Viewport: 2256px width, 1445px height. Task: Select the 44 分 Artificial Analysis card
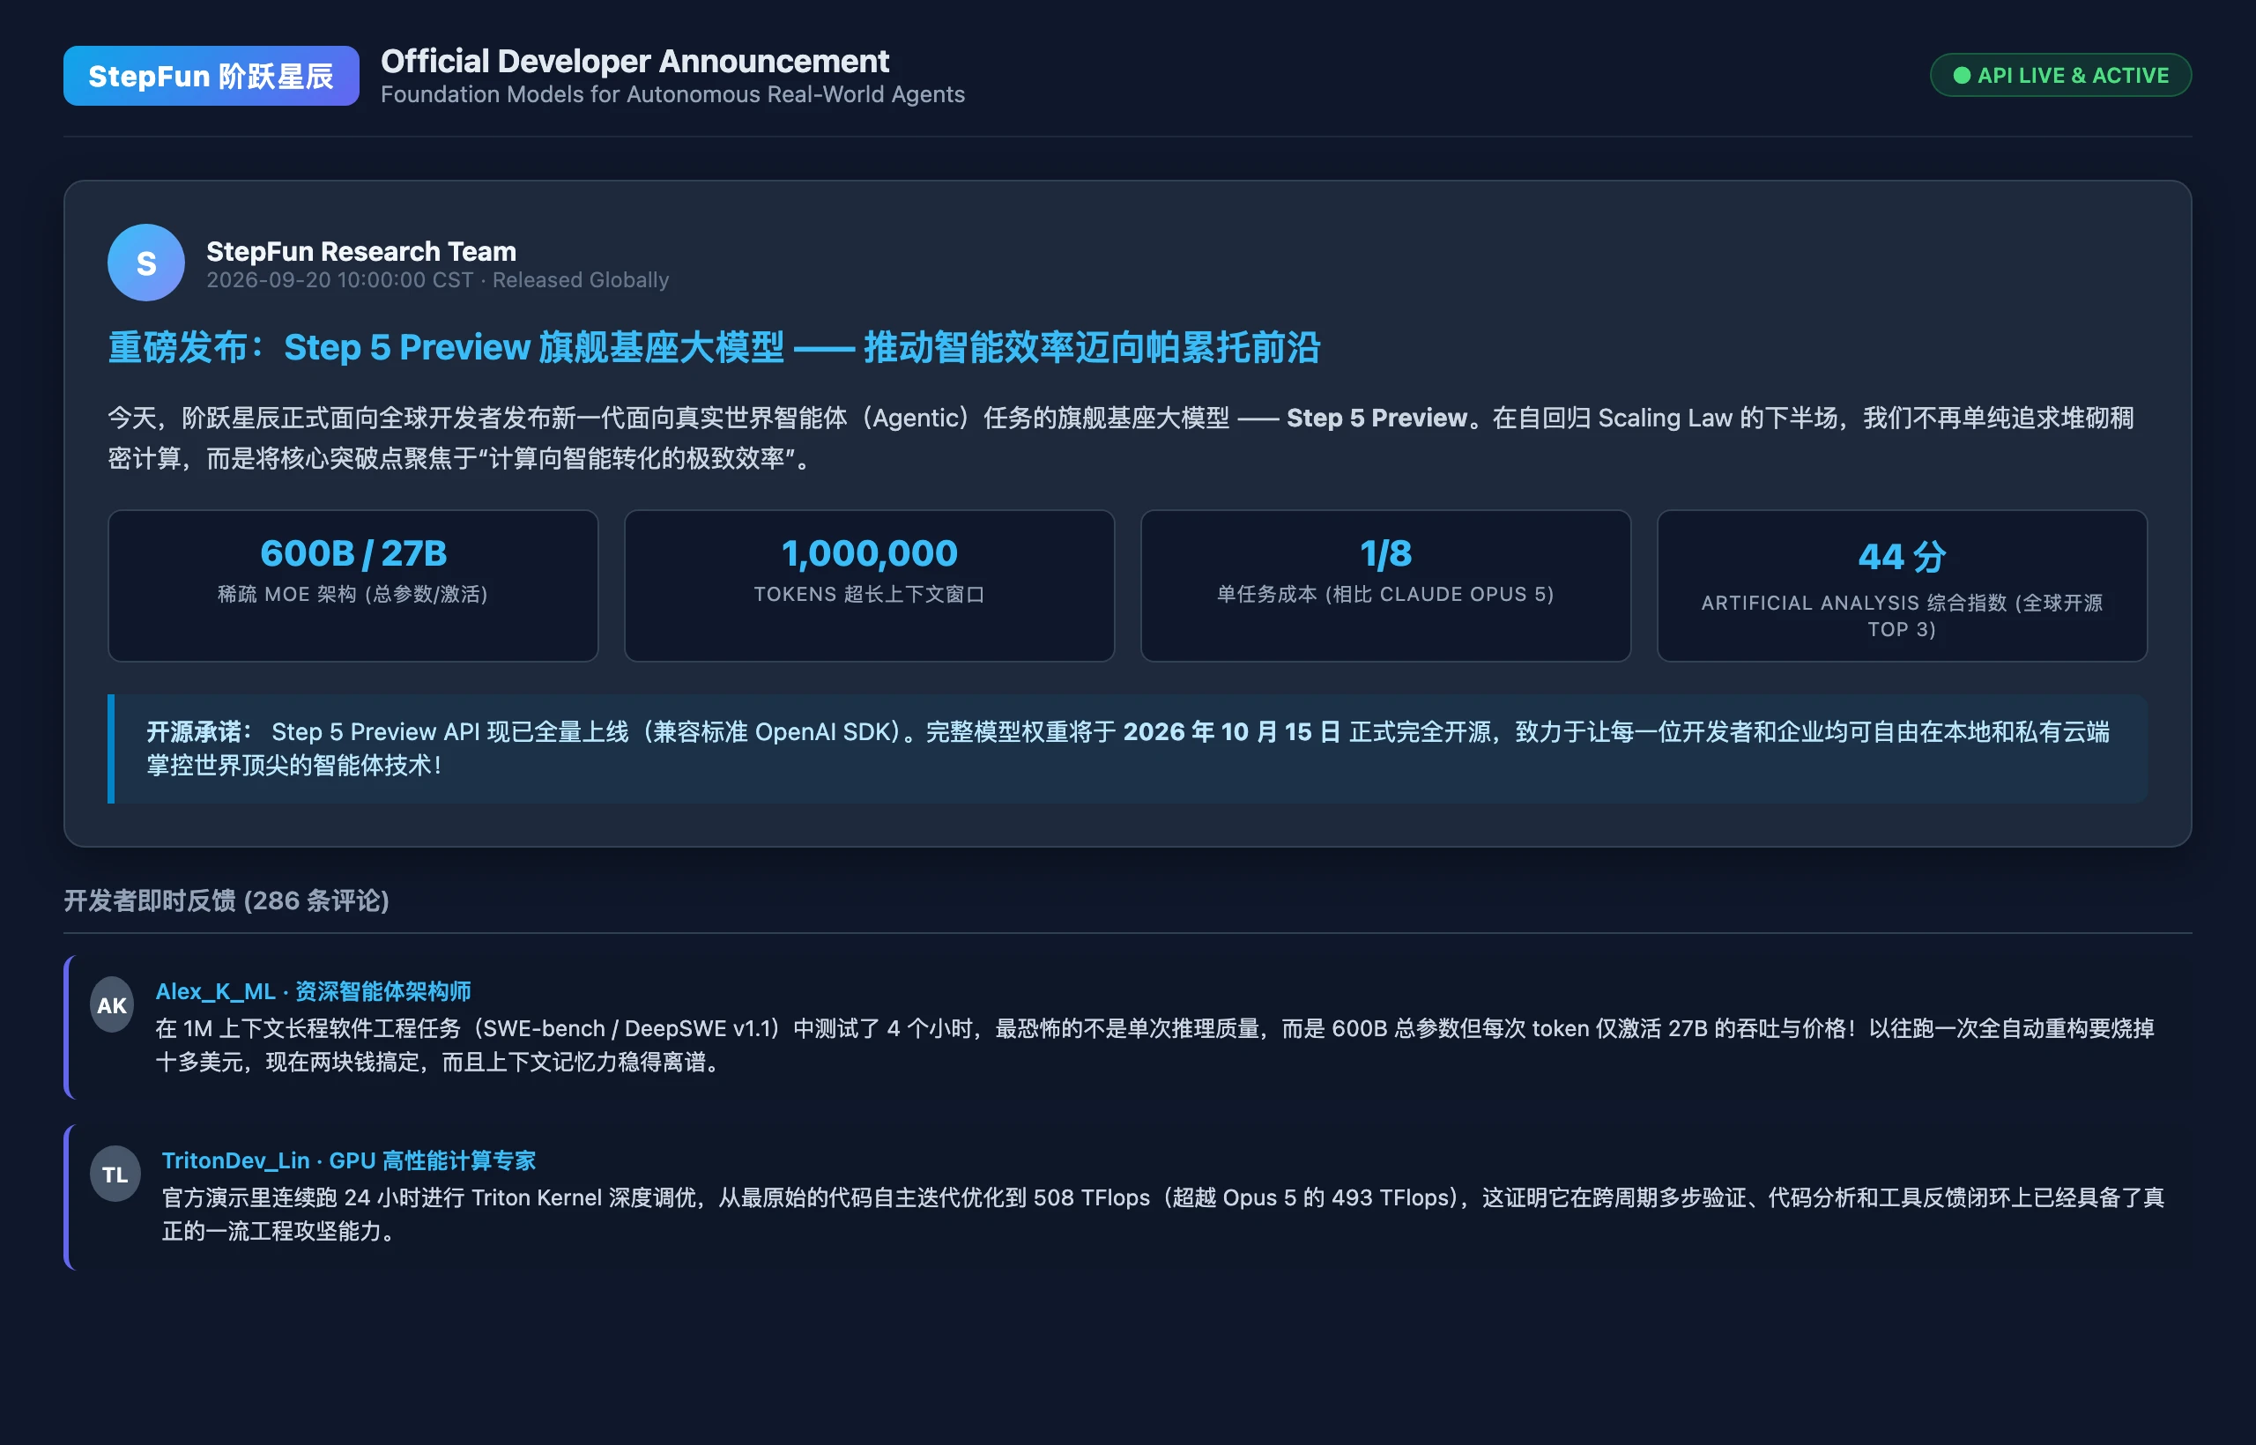tap(1901, 586)
